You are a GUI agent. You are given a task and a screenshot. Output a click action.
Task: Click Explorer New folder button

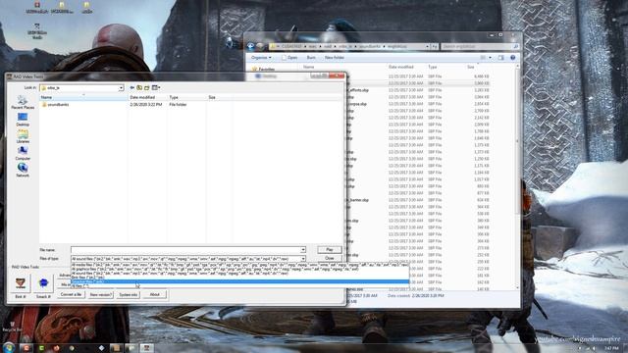[335, 58]
